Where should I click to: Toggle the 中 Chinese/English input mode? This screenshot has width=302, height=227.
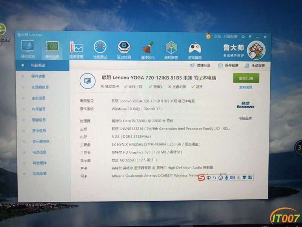point(209,177)
